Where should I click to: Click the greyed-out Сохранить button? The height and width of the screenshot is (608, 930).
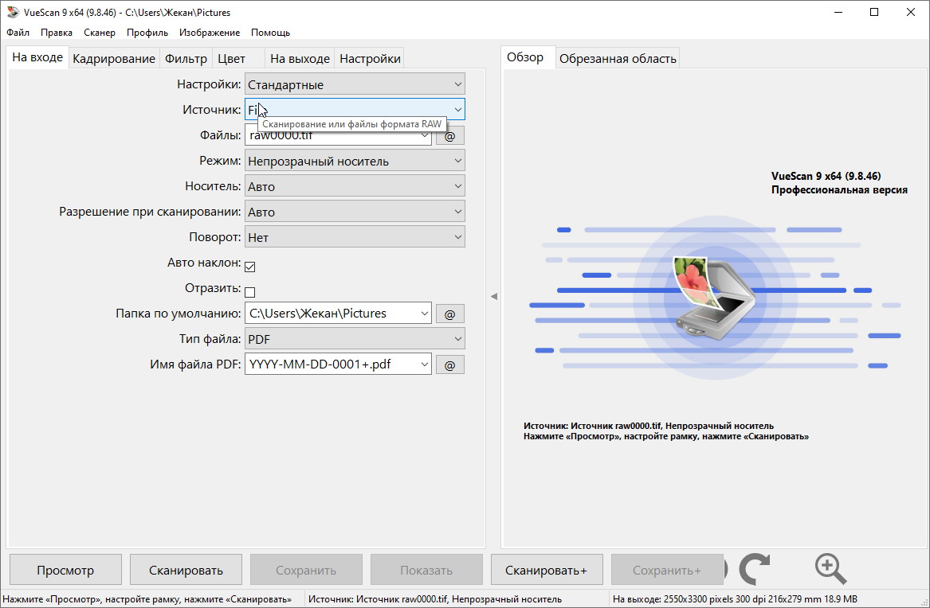(306, 570)
